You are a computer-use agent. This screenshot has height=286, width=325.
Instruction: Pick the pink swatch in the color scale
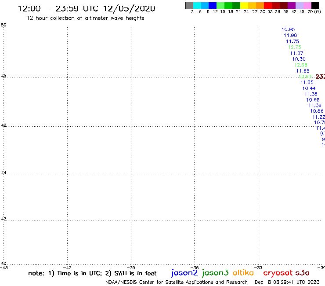pos(307,5)
